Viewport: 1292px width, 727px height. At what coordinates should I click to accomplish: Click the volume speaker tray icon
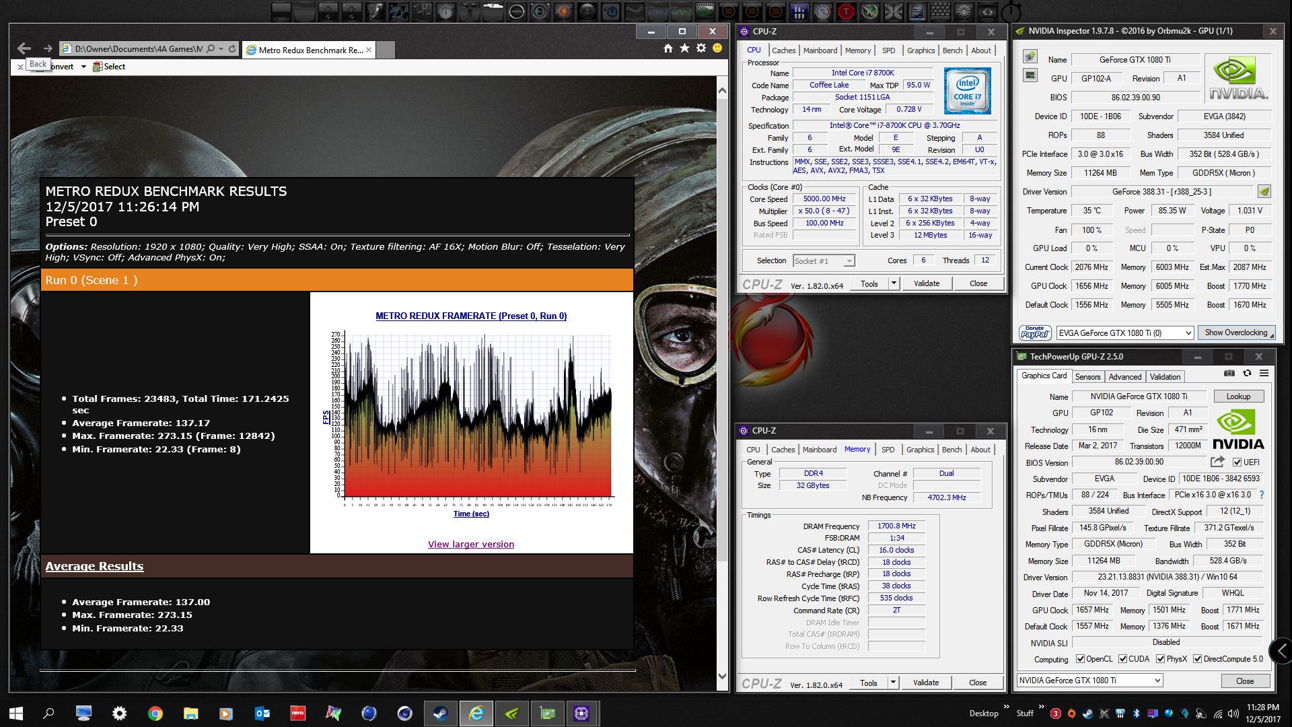1233,714
